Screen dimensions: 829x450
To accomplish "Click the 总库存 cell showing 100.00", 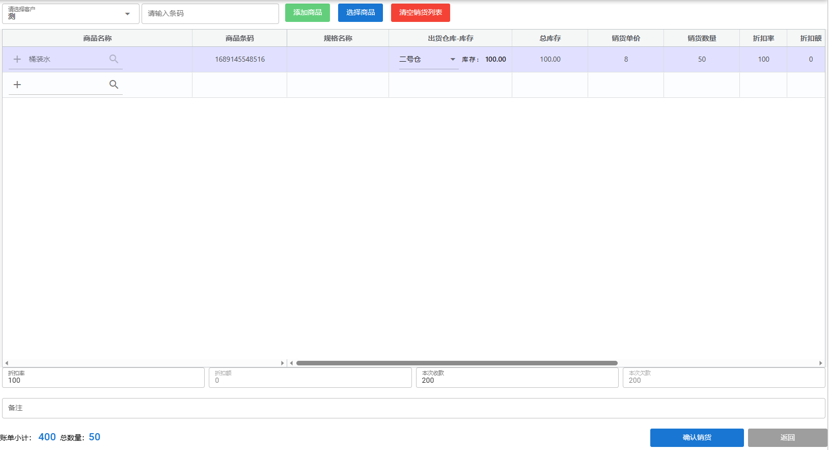I will coord(550,59).
